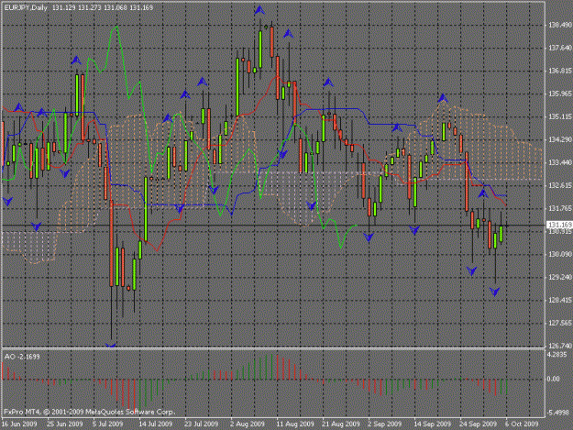Select the 4.2835 oscillator scale value
Screen dimensions: 573x430
[x=556, y=355]
